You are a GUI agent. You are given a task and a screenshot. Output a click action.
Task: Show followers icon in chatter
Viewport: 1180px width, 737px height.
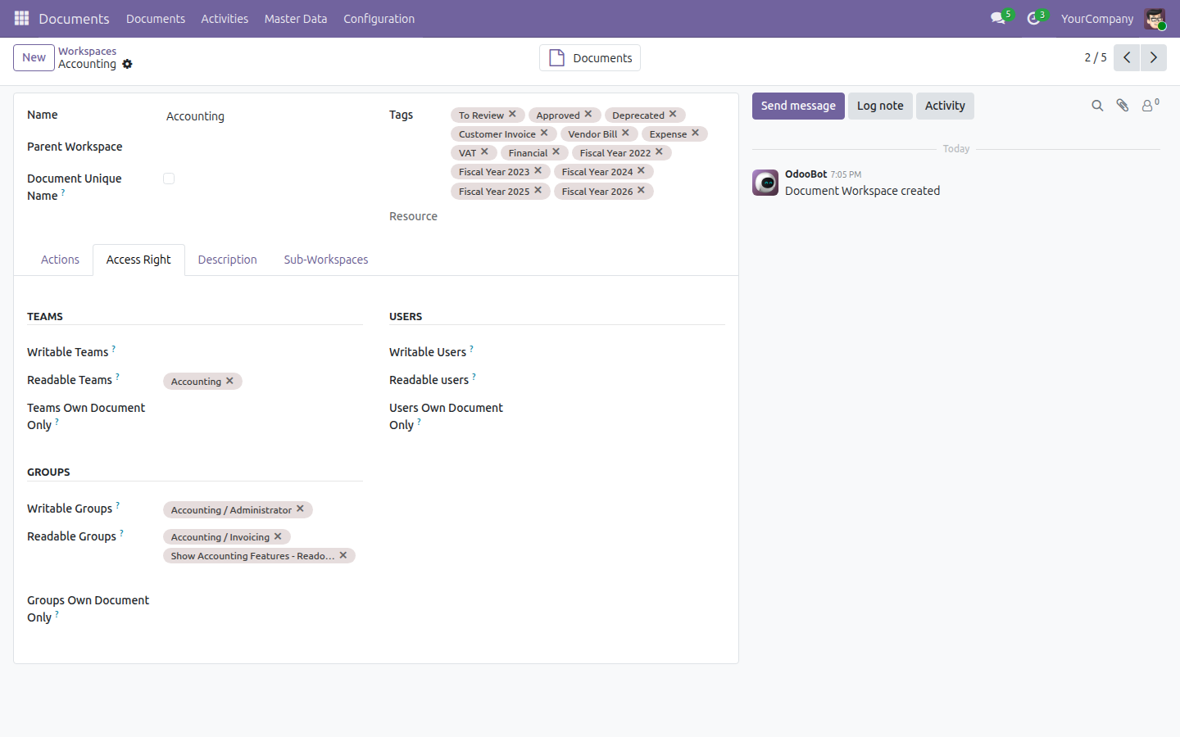pos(1150,106)
